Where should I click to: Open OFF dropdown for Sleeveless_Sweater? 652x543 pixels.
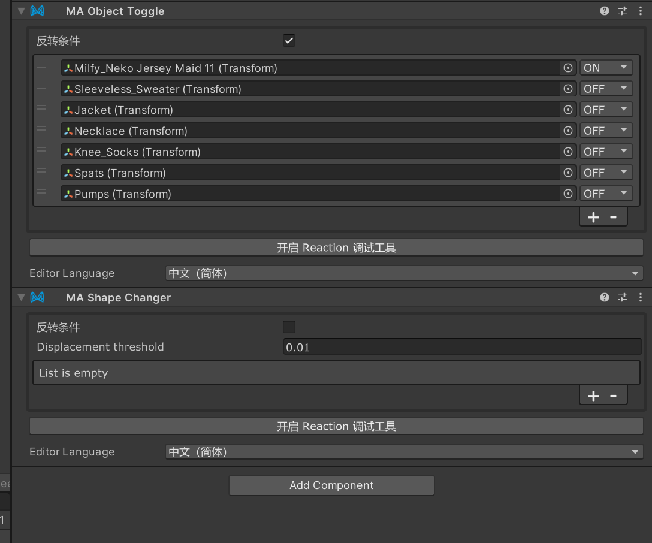(606, 89)
